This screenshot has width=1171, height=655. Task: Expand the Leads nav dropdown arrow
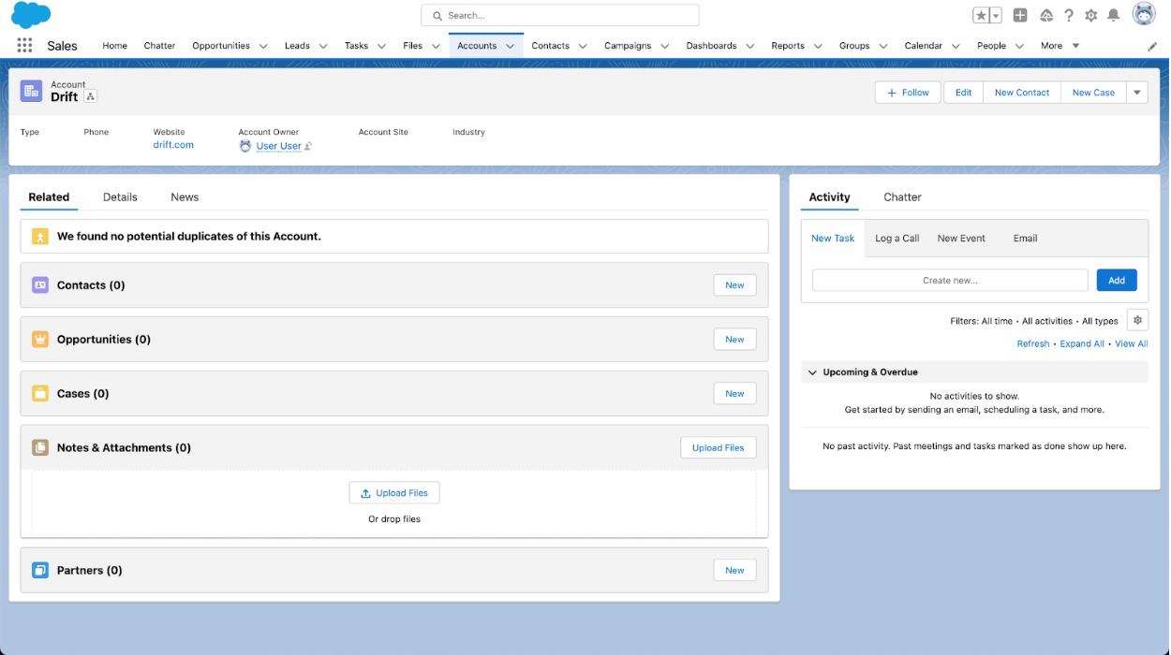click(x=323, y=46)
